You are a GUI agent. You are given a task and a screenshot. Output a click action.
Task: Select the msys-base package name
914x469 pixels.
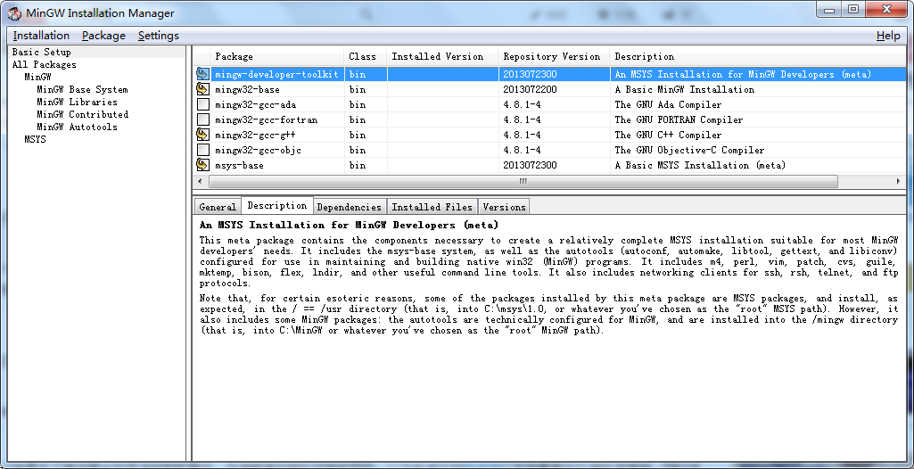[239, 166]
